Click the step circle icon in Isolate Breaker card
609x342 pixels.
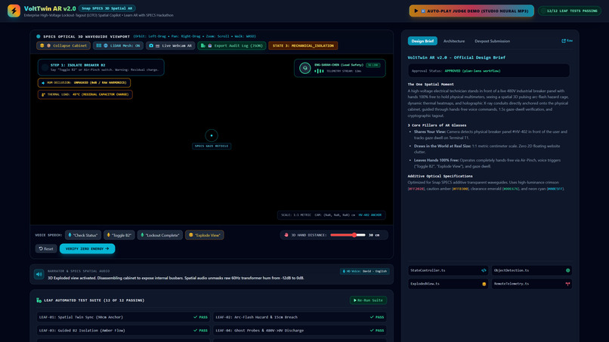coord(45,67)
